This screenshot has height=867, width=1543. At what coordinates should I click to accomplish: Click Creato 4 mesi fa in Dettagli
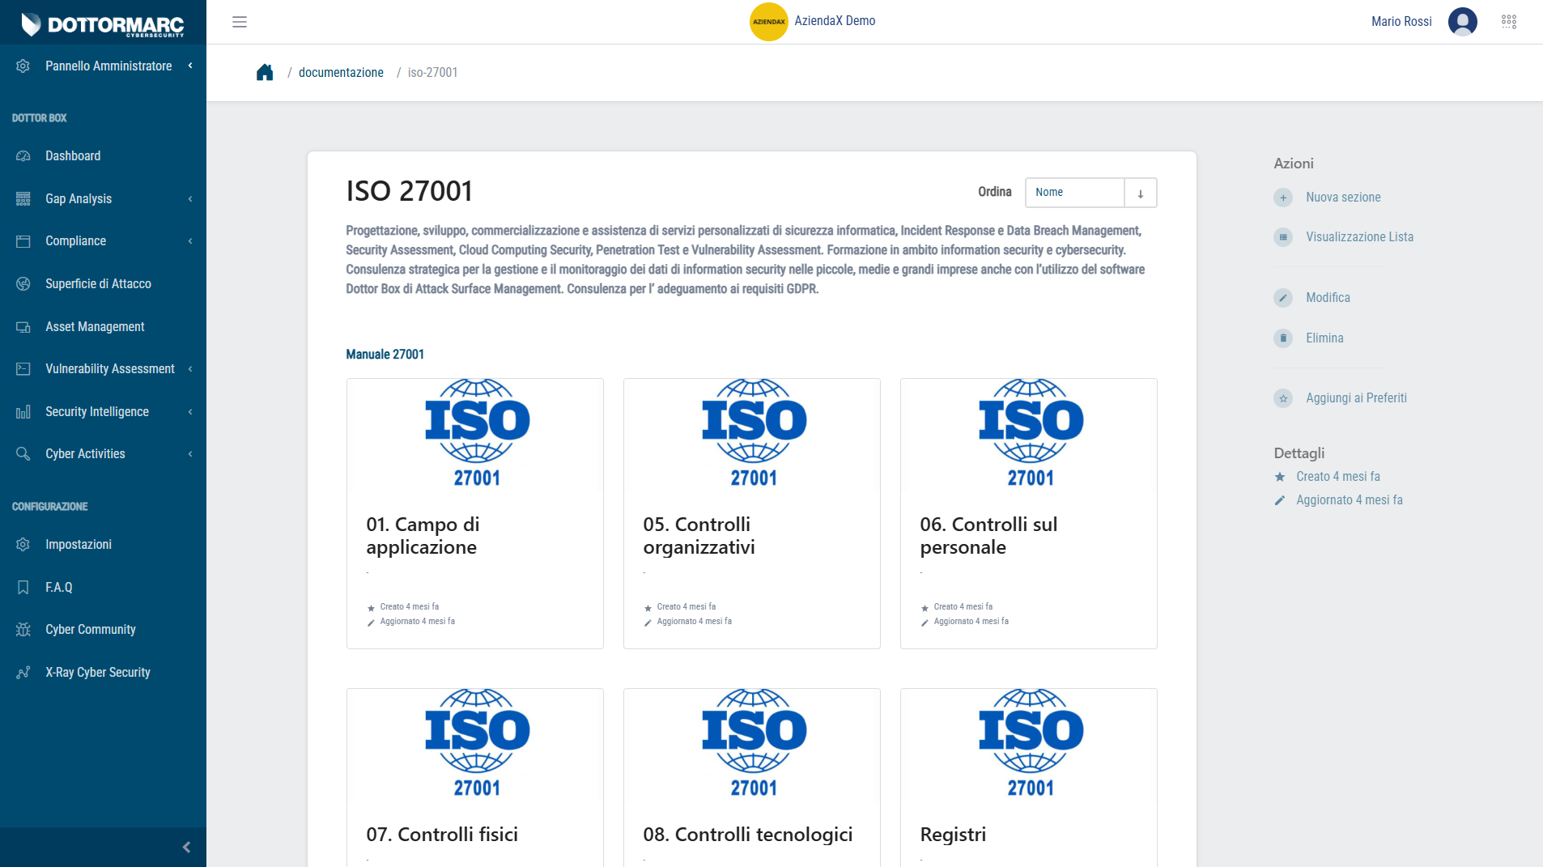click(x=1337, y=477)
